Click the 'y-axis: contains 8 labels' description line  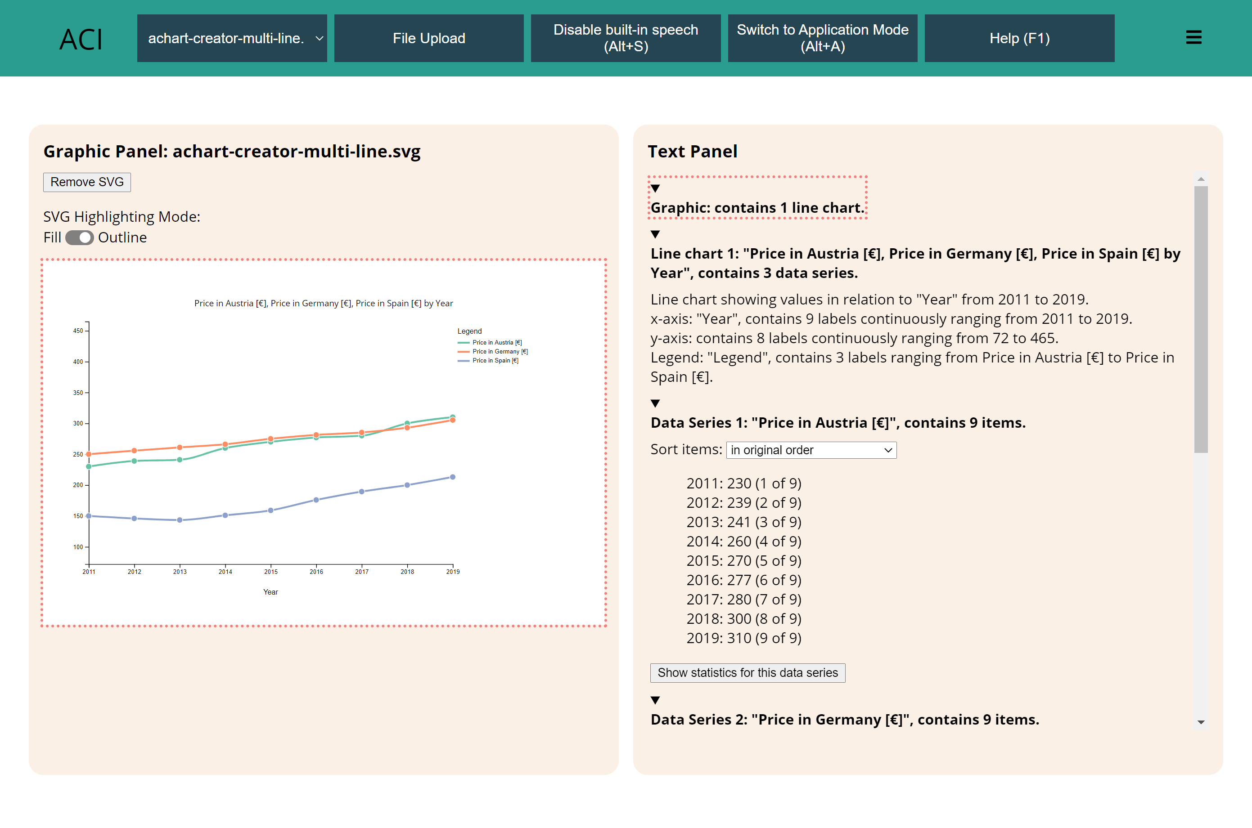pos(854,338)
